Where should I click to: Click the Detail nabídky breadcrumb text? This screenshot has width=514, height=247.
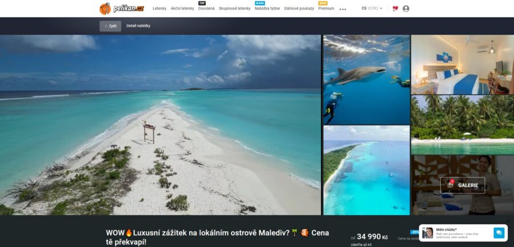pos(138,26)
